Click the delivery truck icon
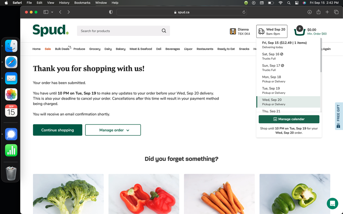The height and width of the screenshot is (214, 343). (x=261, y=32)
